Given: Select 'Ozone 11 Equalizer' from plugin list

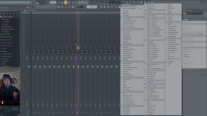Looking at the screenshot, I should 152,48.
